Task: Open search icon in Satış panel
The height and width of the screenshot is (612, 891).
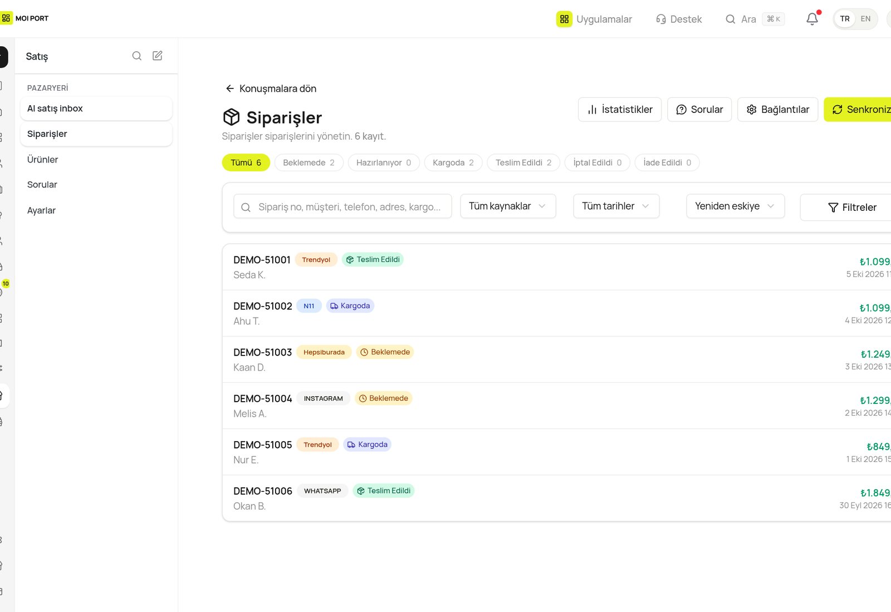Action: tap(137, 56)
